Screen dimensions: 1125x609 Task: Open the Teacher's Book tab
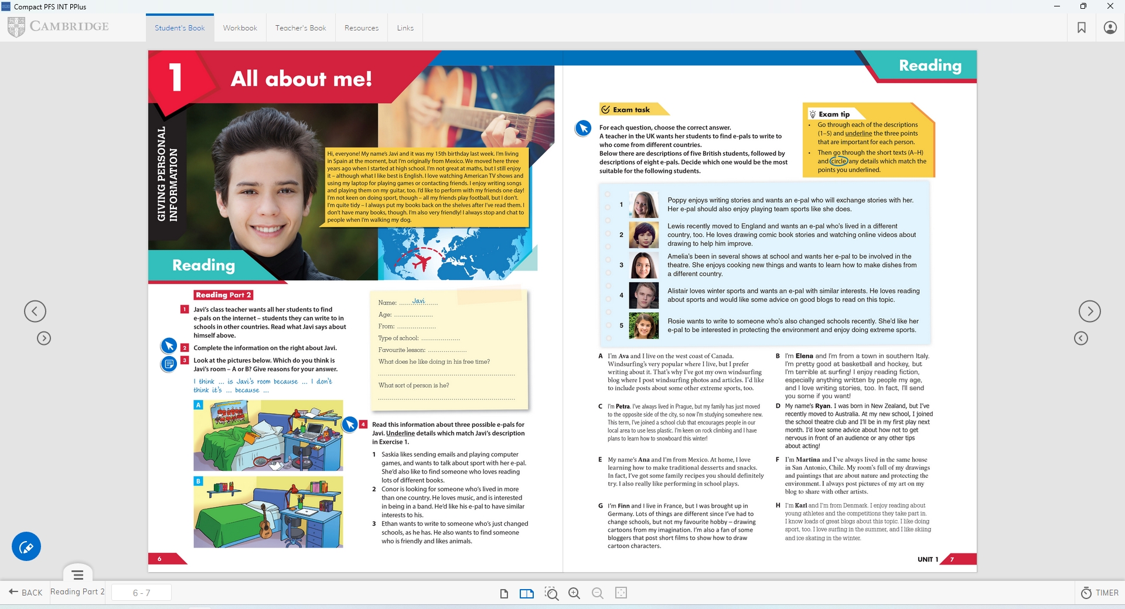tap(301, 28)
